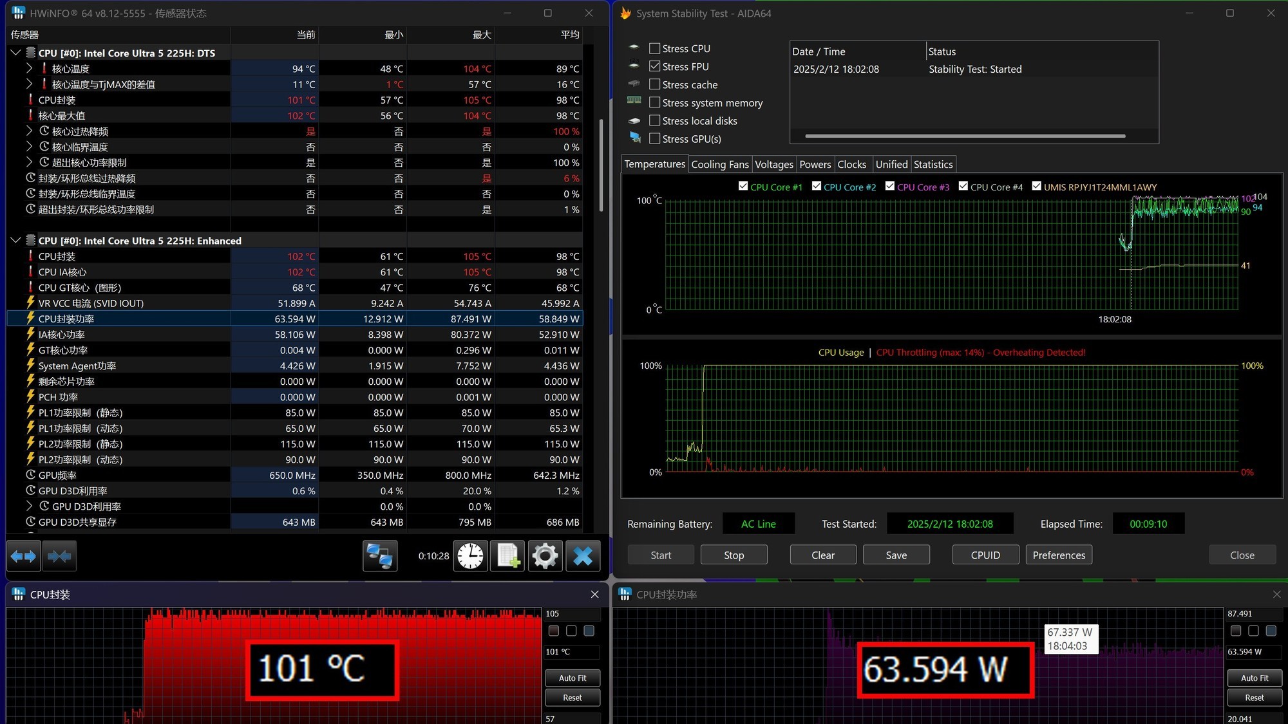Click the Temperatures tab in AIDA64
The height and width of the screenshot is (724, 1288).
point(654,164)
